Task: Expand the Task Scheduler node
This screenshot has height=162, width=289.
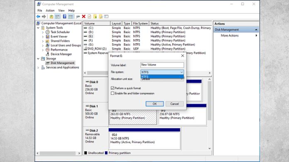Action: 43,32
